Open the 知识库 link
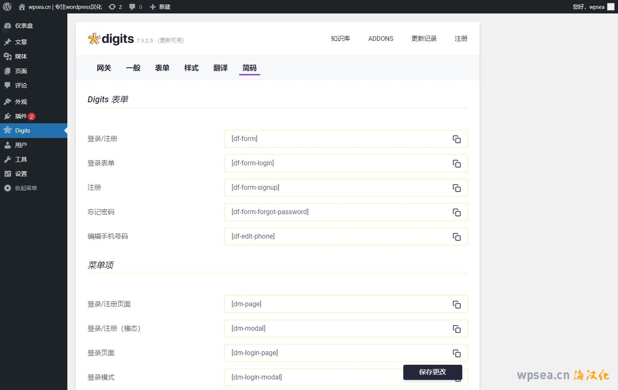Screen dimensions: 618x390 [x=340, y=39]
